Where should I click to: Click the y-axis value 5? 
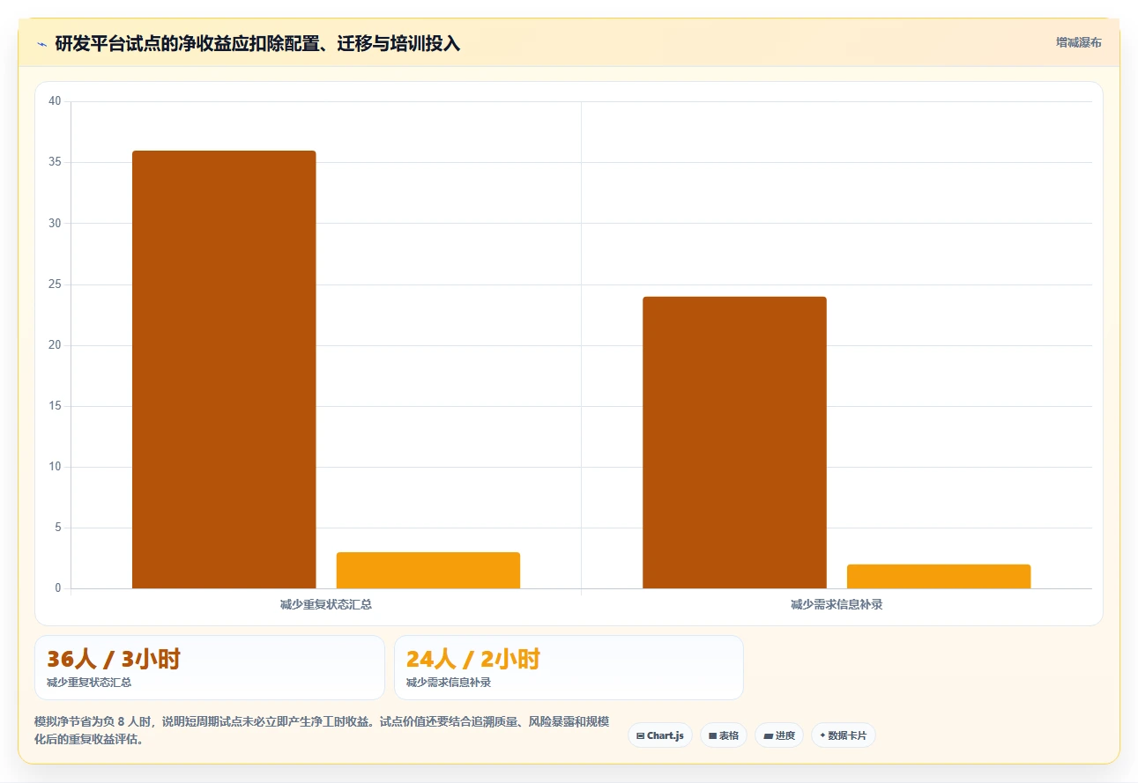click(57, 528)
